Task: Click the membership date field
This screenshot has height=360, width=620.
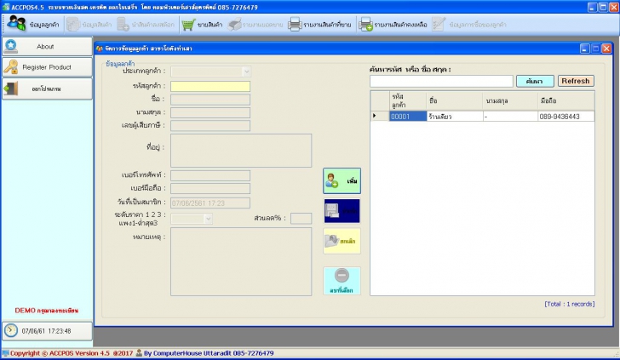Action: 210,203
